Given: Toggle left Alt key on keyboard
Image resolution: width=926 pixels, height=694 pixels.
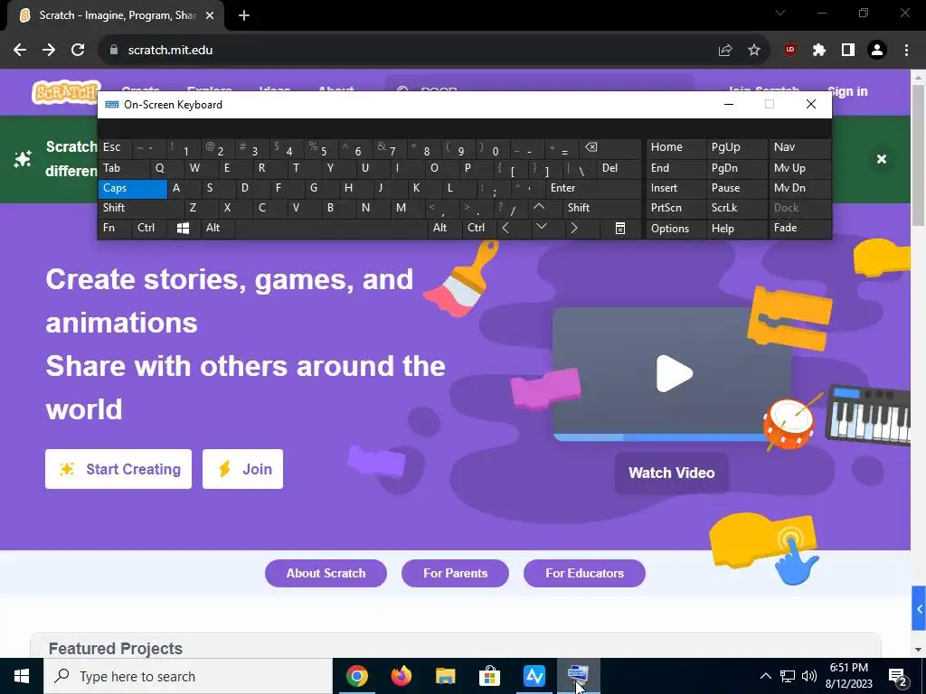Looking at the screenshot, I should pyautogui.click(x=218, y=229).
